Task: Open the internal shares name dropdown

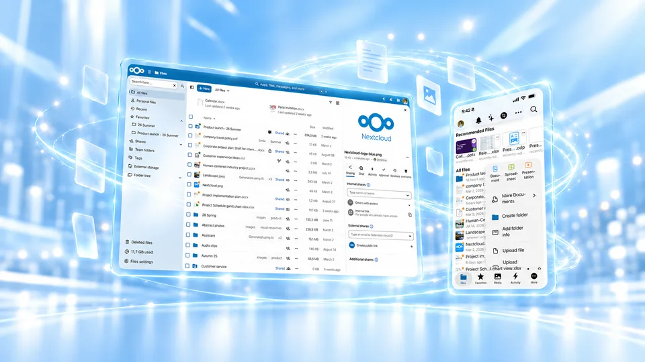Action: coord(407,195)
